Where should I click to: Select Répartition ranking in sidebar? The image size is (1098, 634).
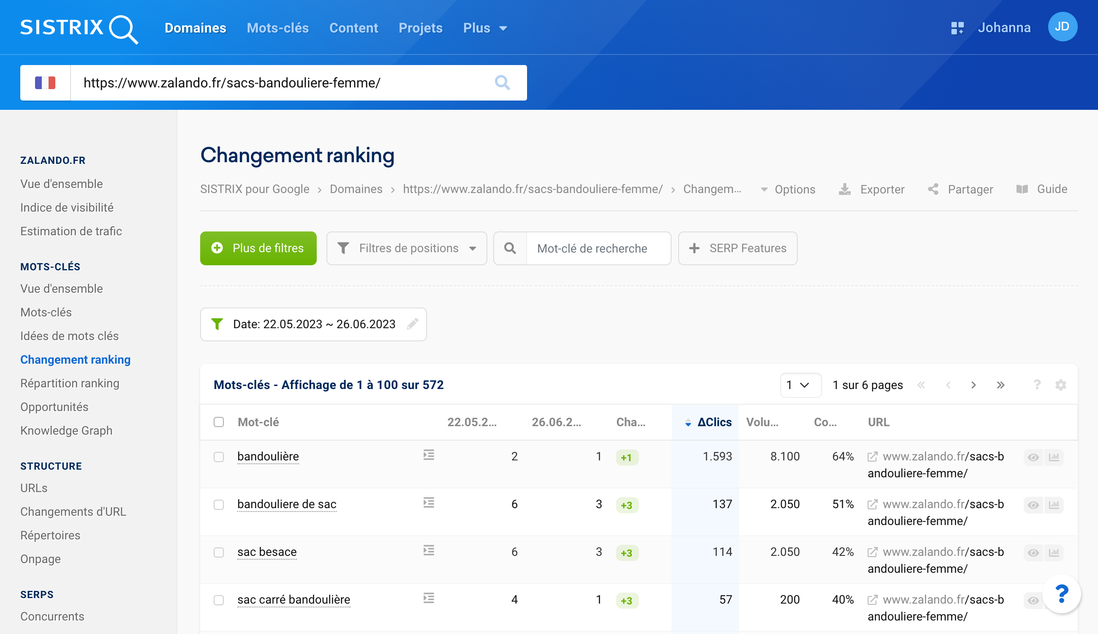[70, 383]
